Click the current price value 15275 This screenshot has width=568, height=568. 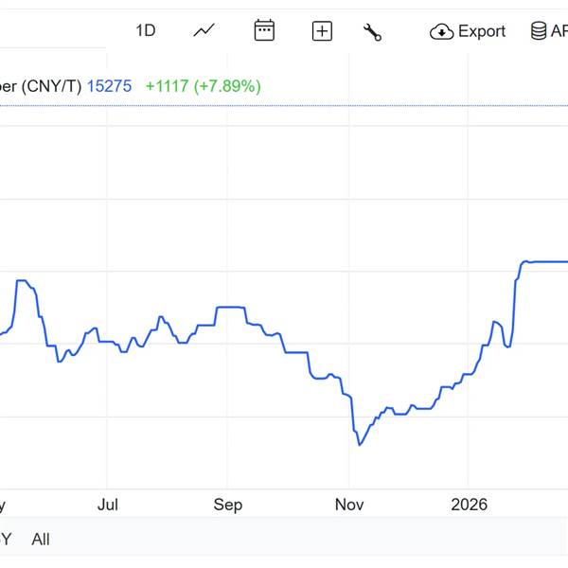pyautogui.click(x=108, y=86)
